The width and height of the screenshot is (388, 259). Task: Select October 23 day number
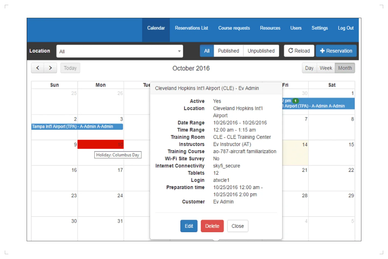click(x=74, y=195)
